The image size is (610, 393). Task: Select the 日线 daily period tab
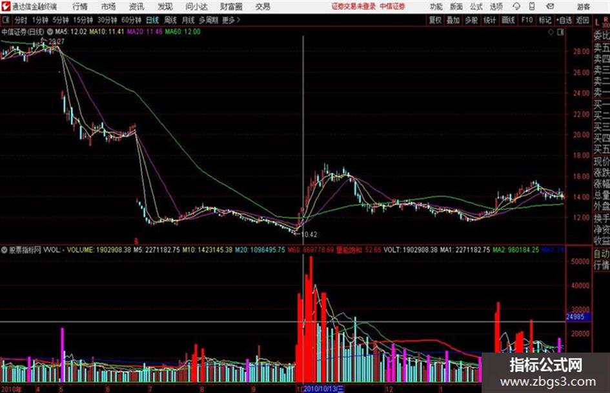(152, 20)
